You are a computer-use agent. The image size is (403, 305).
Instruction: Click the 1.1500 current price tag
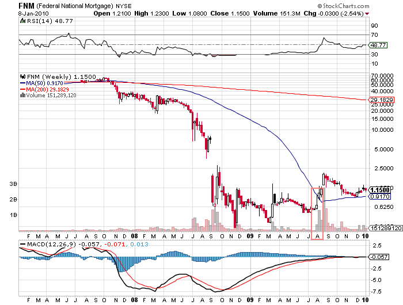pyautogui.click(x=379, y=190)
